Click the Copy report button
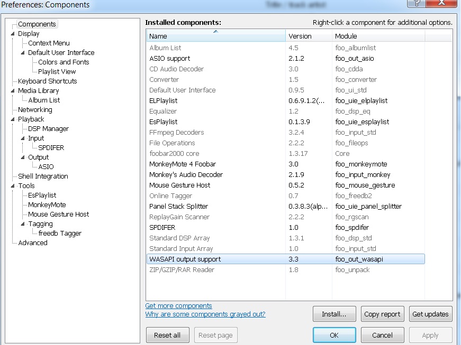 tap(382, 314)
